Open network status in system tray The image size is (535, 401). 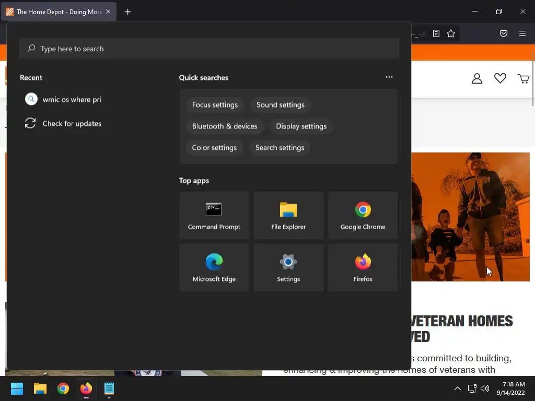click(x=472, y=388)
